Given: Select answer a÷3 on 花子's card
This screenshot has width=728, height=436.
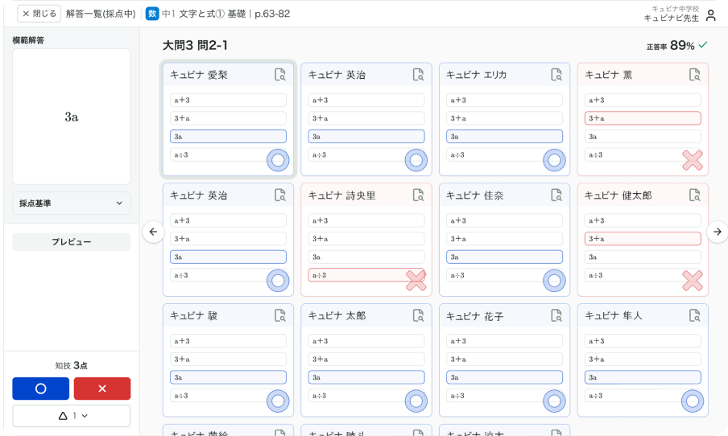Looking at the screenshot, I should (504, 396).
